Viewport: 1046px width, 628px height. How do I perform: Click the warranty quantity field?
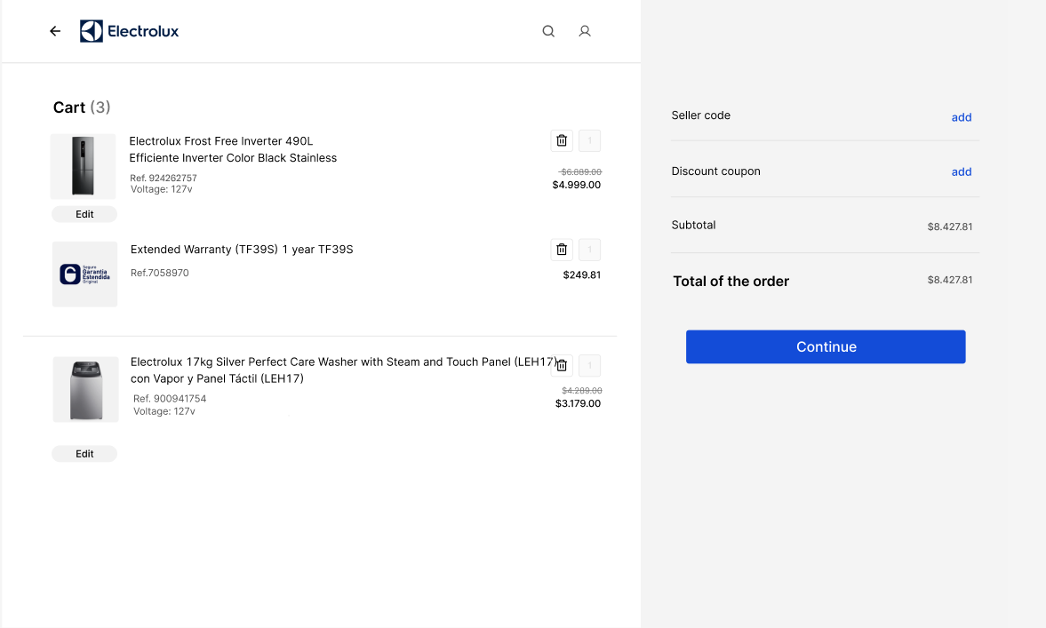(x=588, y=249)
